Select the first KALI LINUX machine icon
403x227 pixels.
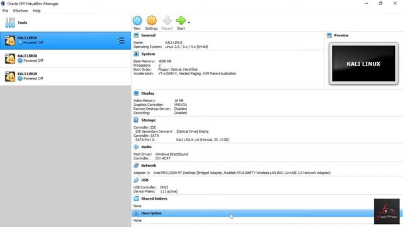pos(10,40)
